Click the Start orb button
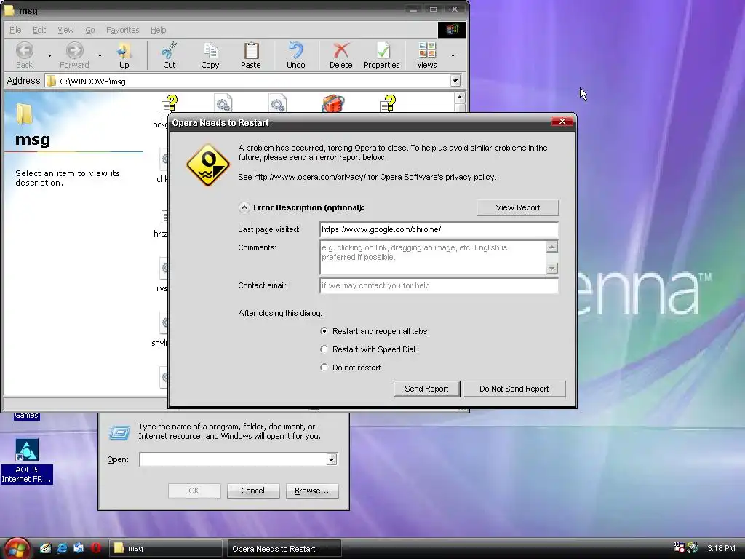This screenshot has width=745, height=559. (x=17, y=549)
